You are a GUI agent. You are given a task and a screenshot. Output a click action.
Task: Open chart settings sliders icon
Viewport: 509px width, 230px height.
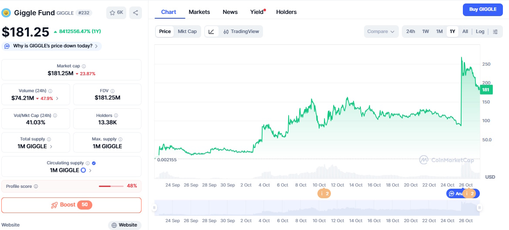[495, 32]
